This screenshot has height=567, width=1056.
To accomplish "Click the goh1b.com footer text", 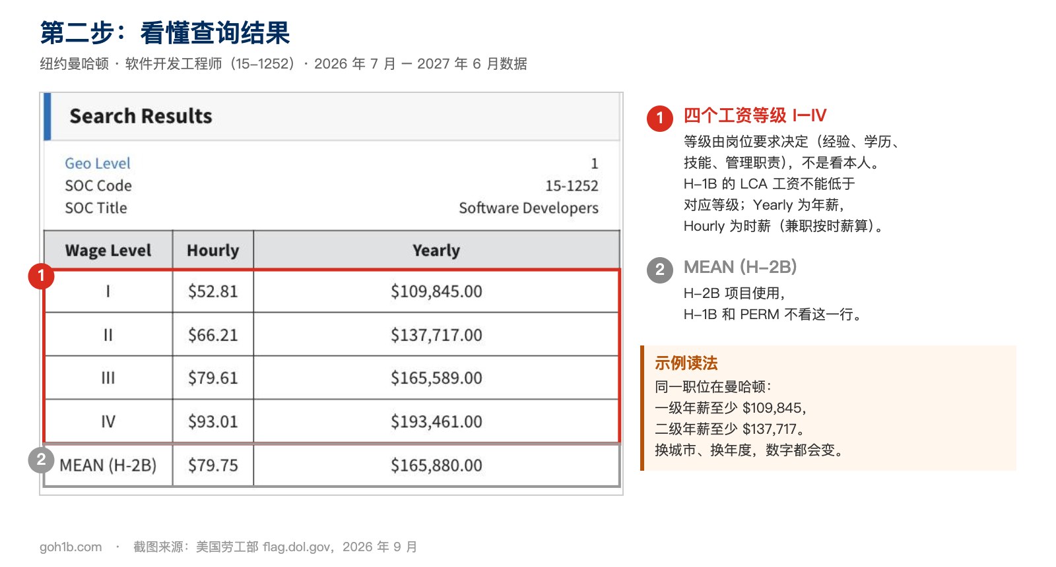I will [71, 547].
